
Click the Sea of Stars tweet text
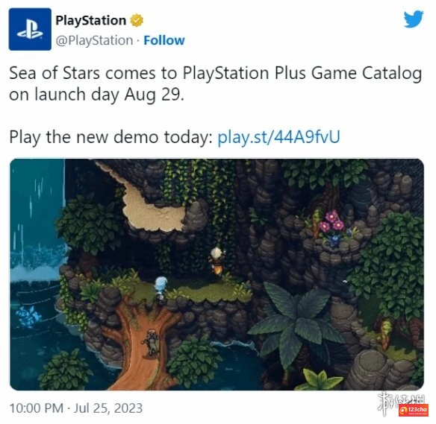click(216, 83)
